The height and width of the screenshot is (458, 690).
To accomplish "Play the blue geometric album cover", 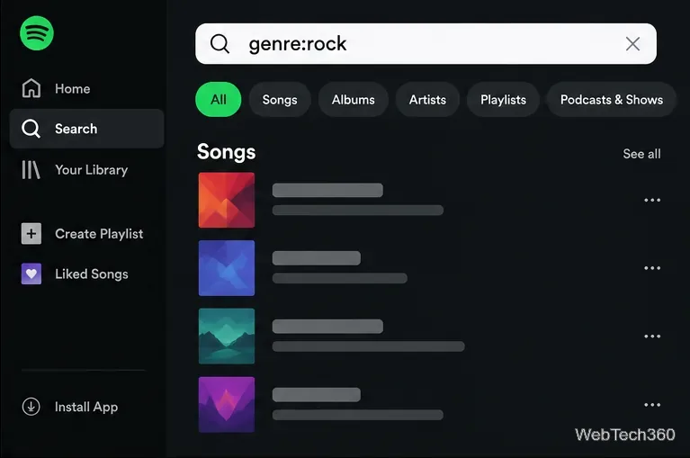I will [x=227, y=268].
